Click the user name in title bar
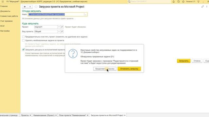209x117 pixels. tap(191, 2)
